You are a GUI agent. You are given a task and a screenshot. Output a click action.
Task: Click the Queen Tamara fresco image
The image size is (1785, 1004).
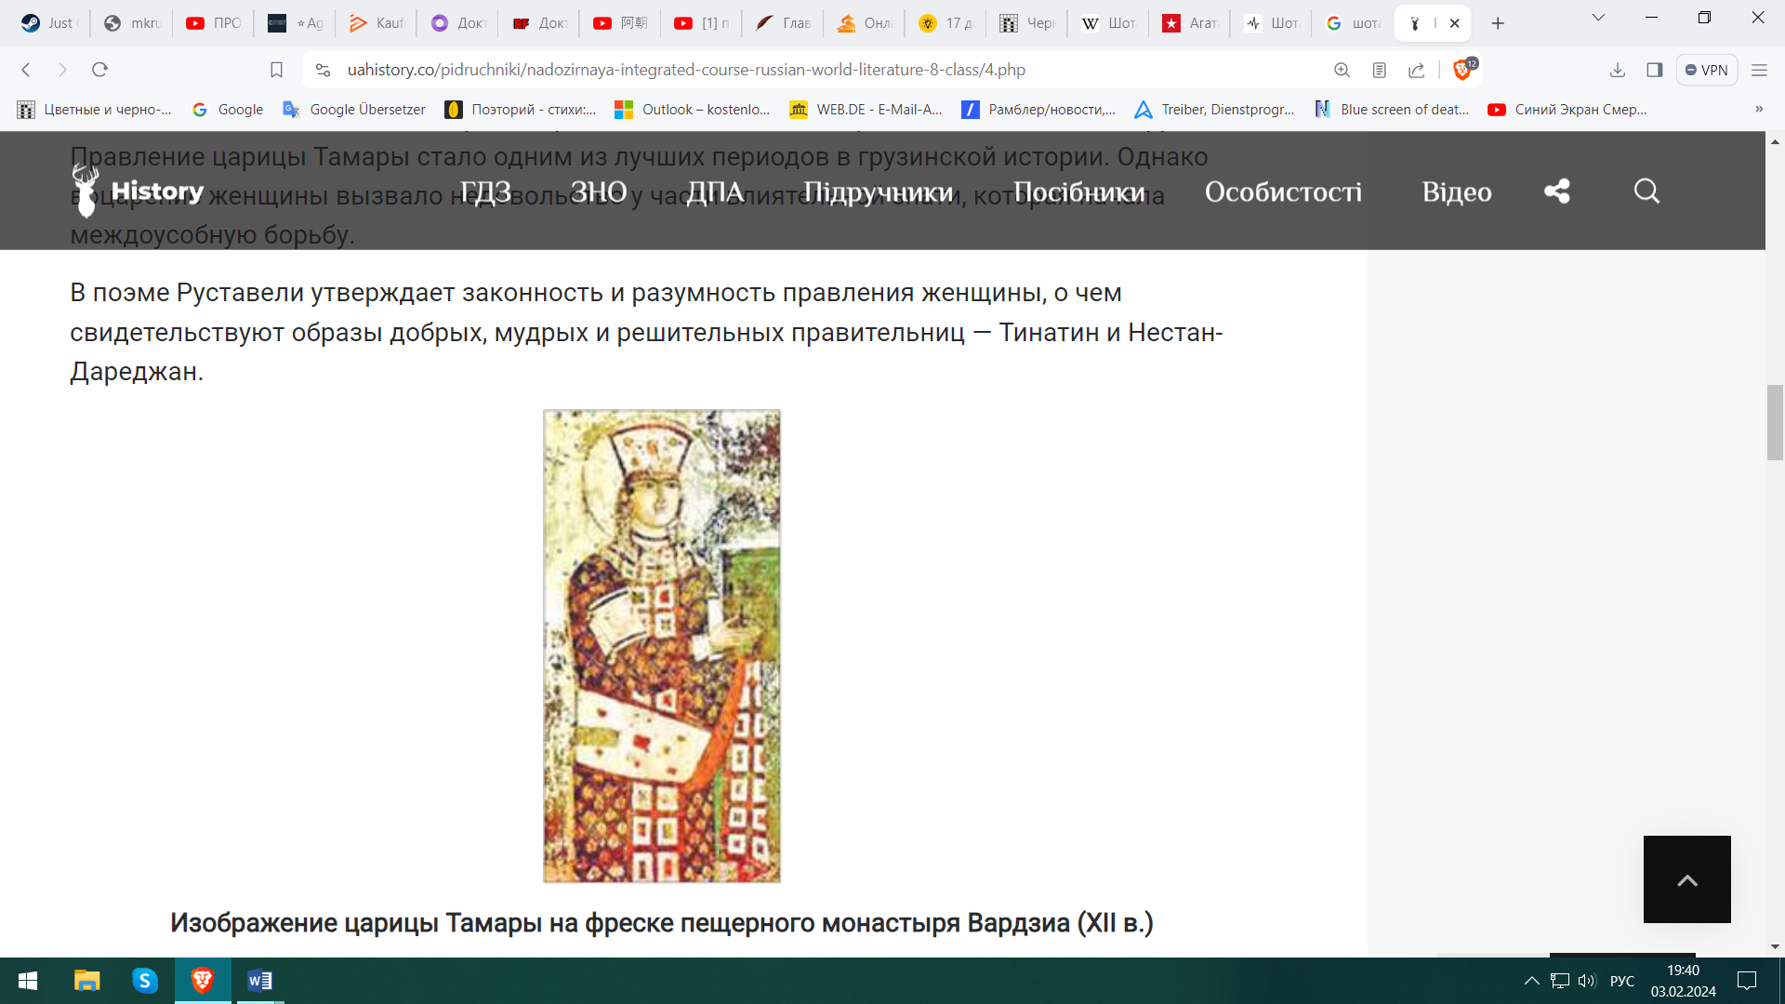[x=662, y=646]
